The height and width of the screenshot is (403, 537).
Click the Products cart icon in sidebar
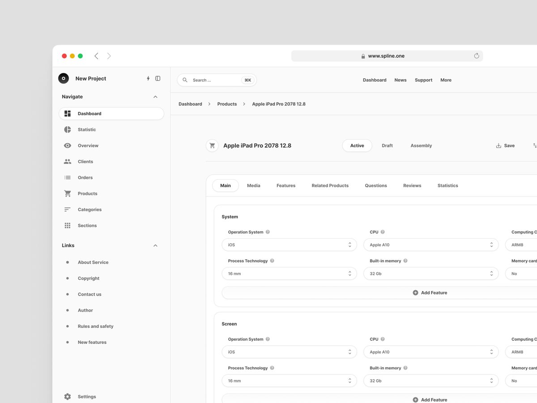tap(68, 193)
